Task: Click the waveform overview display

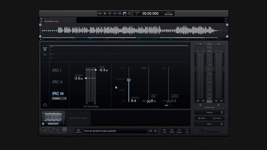Action: tap(133, 30)
